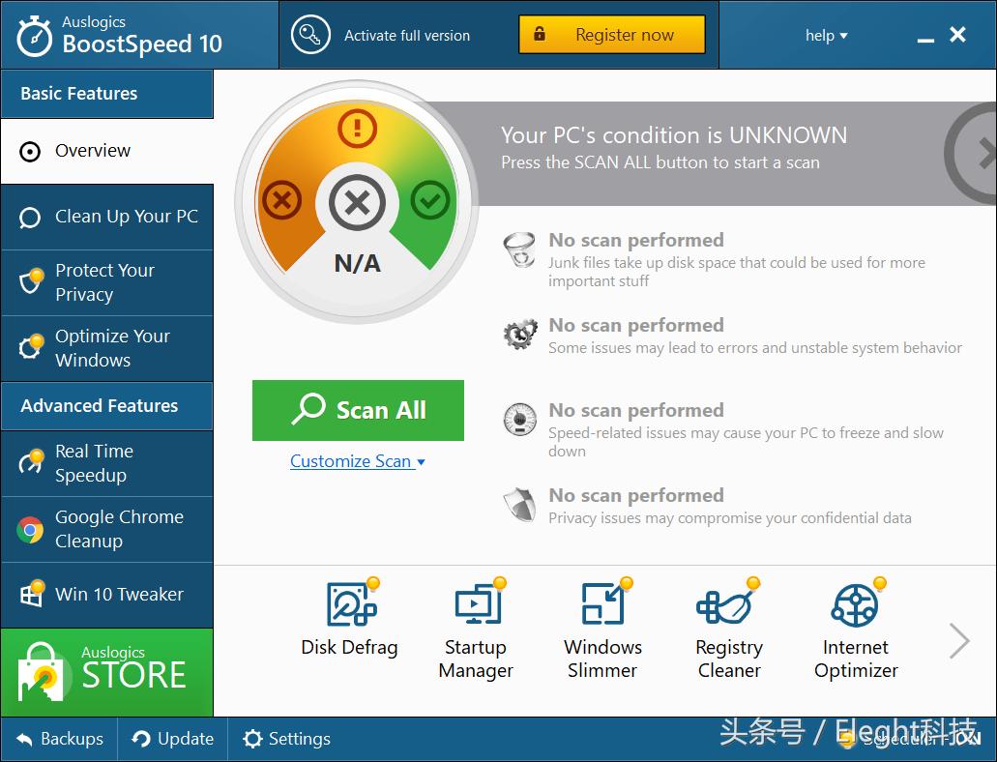997x762 pixels.
Task: Click the orange exclamation icon on gauge
Action: pos(357,128)
